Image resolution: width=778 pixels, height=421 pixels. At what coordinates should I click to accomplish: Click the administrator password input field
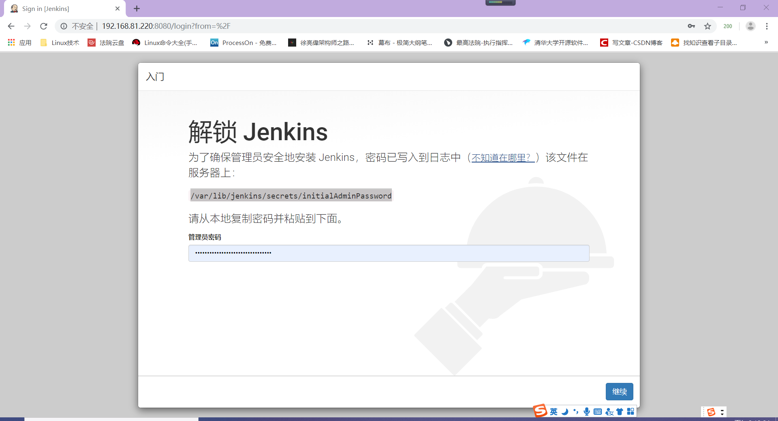click(x=388, y=253)
